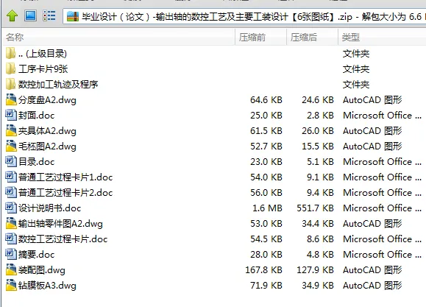Click the 输出轴零件图A2.dwg file icon

(11, 224)
